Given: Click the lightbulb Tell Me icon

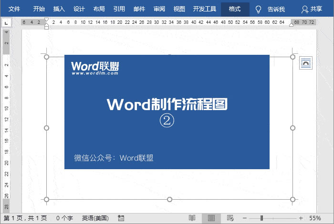Looking at the screenshot, I should (258, 9).
